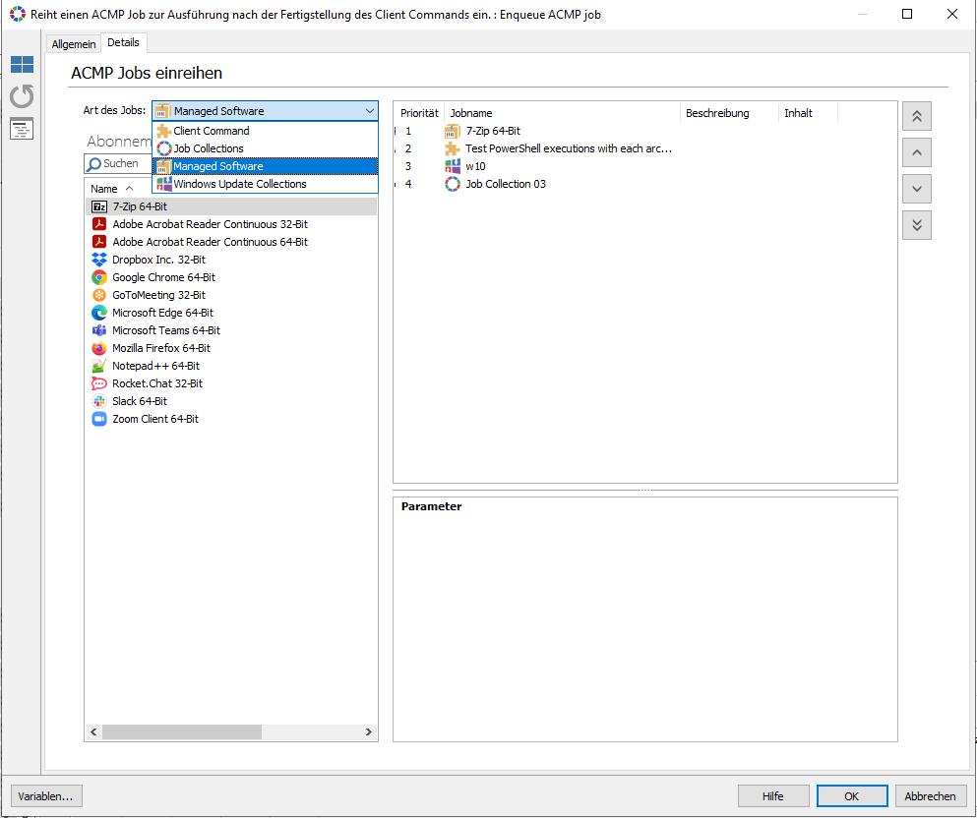Switch to the Allgemein tab
977x818 pixels.
[x=74, y=44]
